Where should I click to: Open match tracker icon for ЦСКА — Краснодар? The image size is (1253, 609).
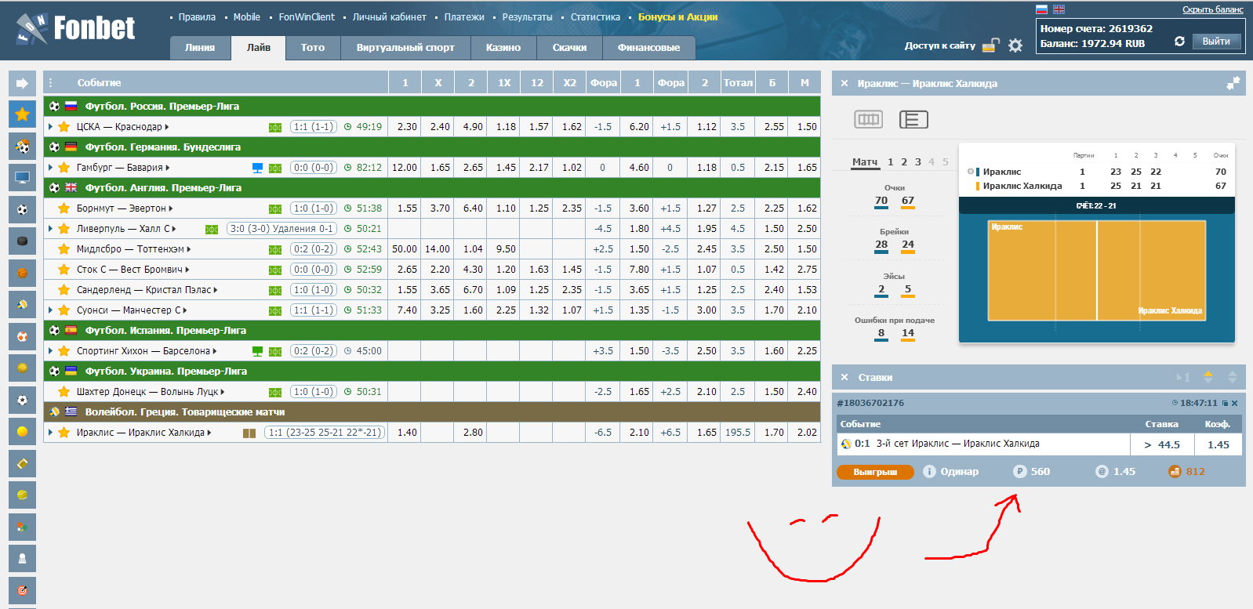coord(275,127)
